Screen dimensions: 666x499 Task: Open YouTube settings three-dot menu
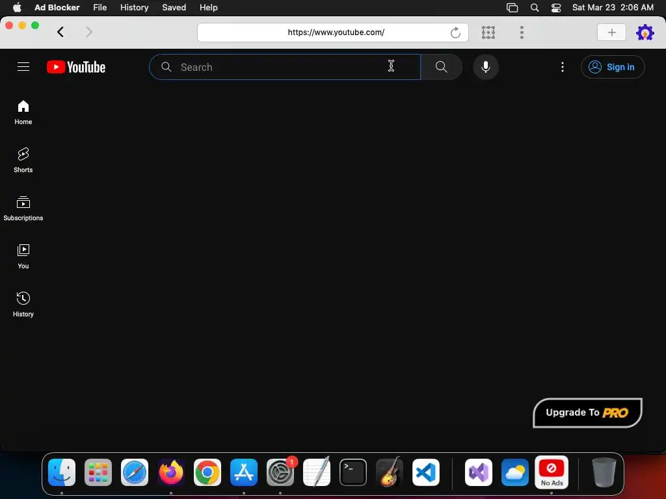click(x=563, y=67)
